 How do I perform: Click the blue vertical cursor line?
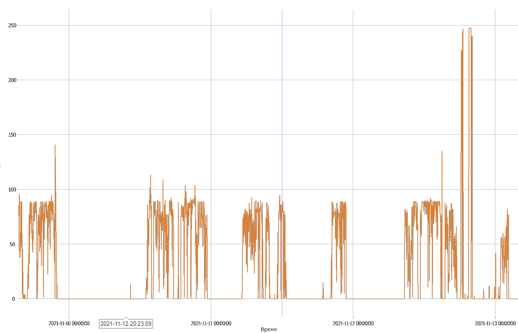[x=282, y=128]
